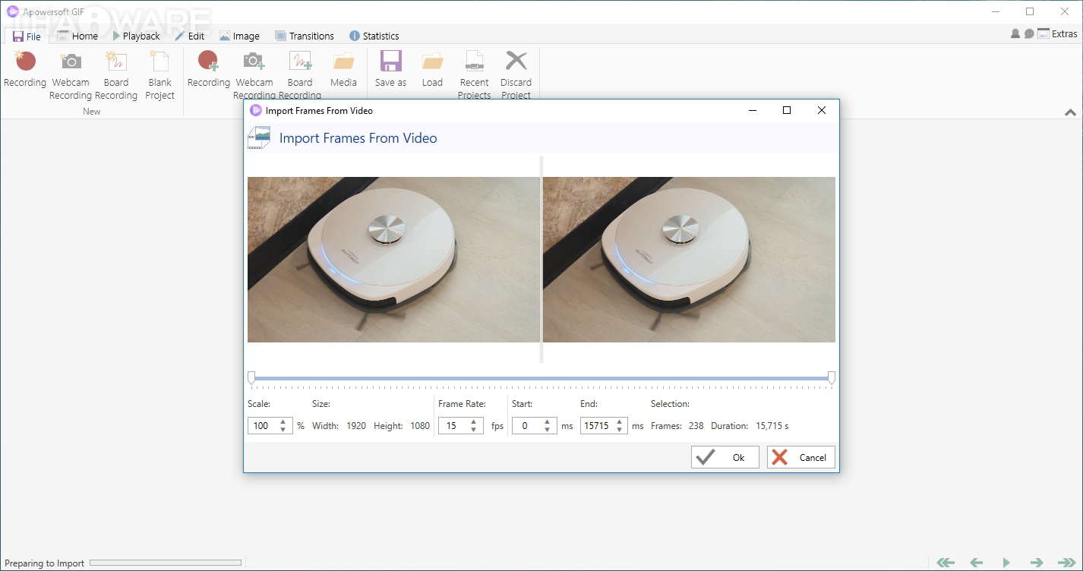
Task: Go to the previous frame
Action: (977, 563)
